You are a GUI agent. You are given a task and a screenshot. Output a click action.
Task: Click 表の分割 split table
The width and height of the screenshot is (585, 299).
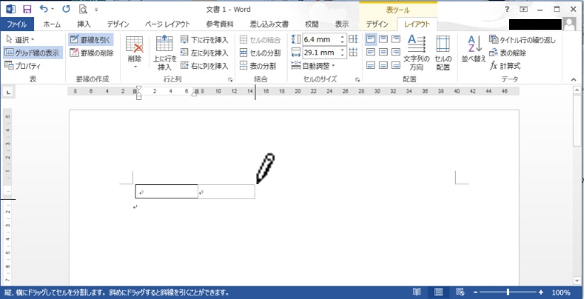coord(258,66)
